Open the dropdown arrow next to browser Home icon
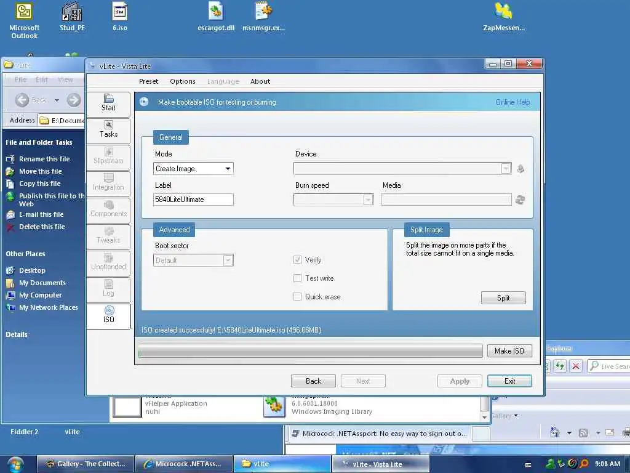Viewport: 630px width, 473px height. click(569, 433)
